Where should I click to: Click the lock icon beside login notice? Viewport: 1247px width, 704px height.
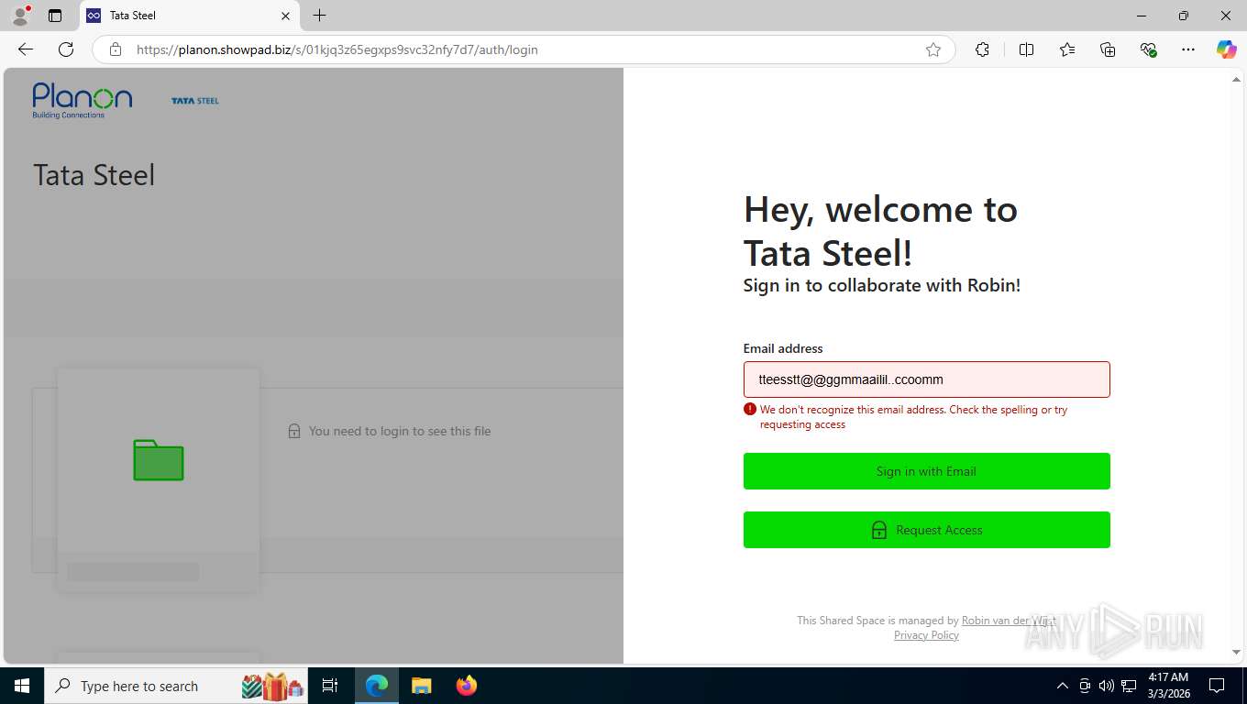(294, 431)
